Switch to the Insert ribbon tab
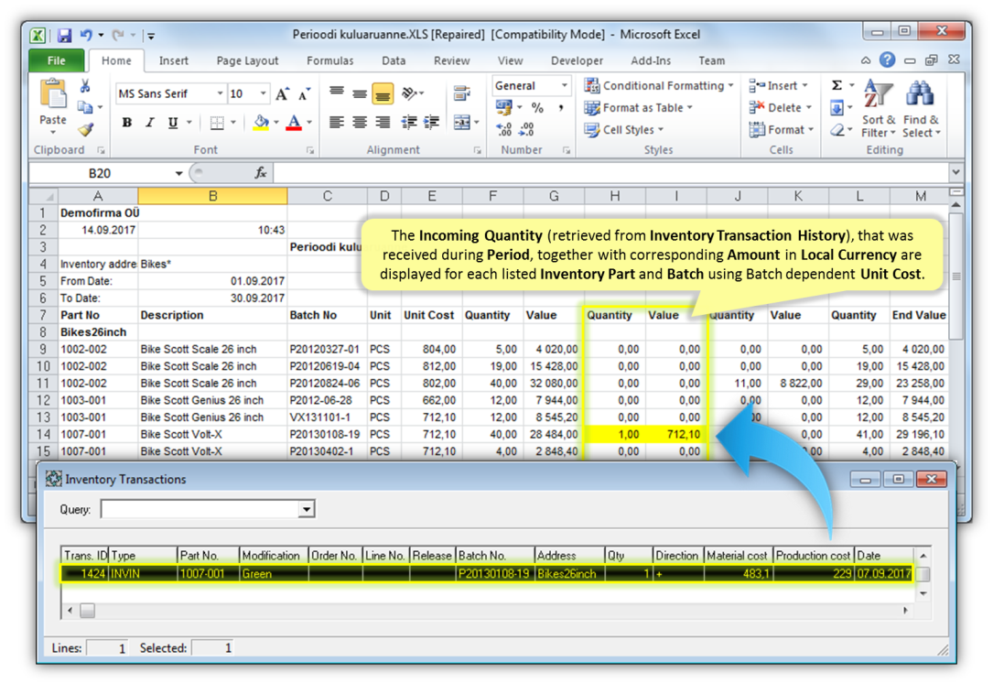Viewport: 993px width, 683px height. click(174, 60)
